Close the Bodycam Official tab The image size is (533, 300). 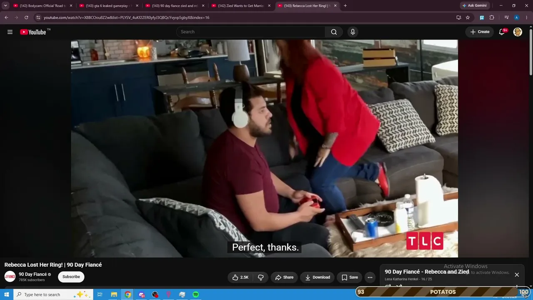(x=71, y=6)
